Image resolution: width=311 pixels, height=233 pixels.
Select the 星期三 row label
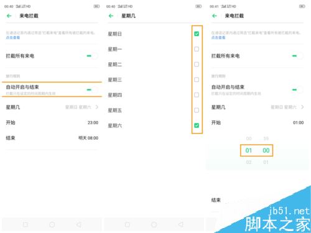coord(114,80)
